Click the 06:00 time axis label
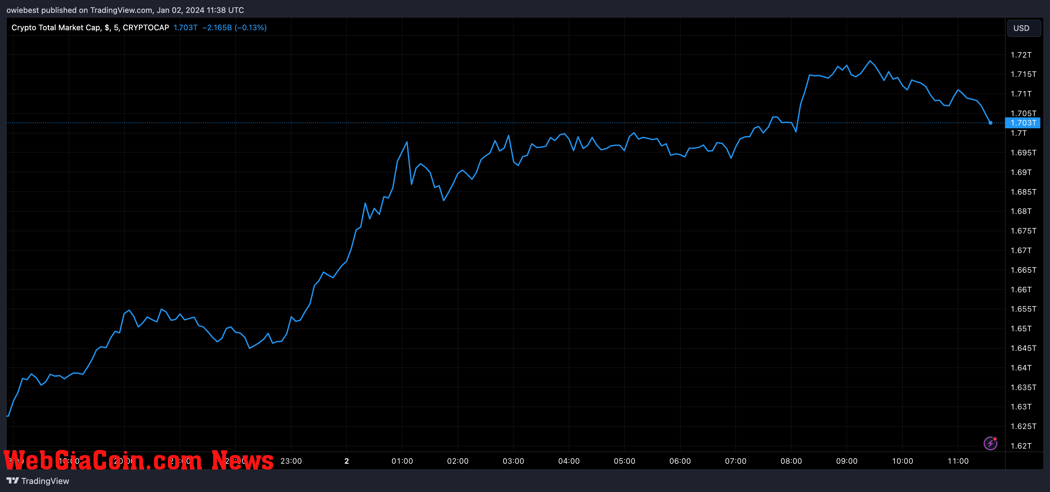 coord(680,461)
